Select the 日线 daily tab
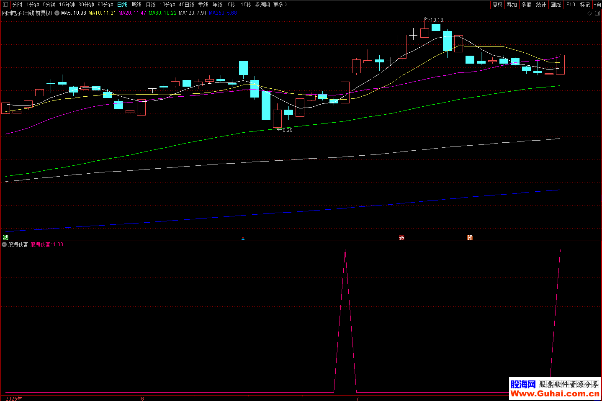Screen dimensions: 602x401 click(x=122, y=5)
